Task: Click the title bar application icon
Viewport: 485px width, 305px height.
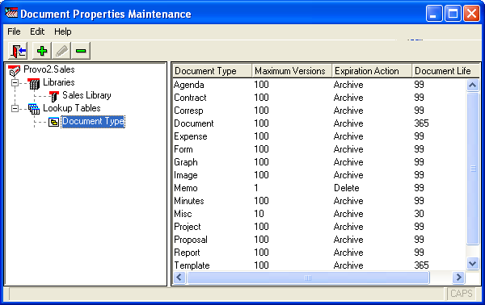Action: [11, 13]
